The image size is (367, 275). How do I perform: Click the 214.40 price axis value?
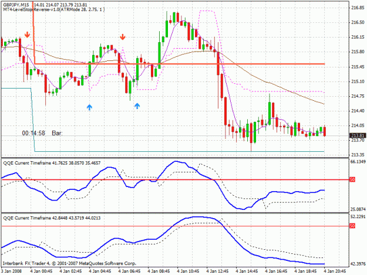click(358, 111)
